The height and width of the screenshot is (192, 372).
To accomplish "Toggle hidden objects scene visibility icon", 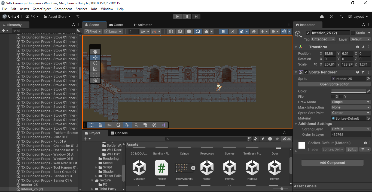I will 254,31.
